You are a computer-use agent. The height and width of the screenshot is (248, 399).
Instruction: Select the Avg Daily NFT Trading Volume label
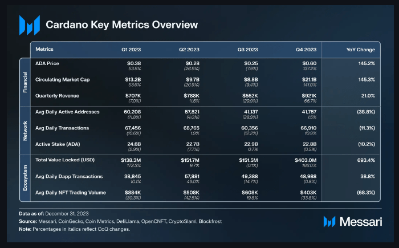(71, 193)
